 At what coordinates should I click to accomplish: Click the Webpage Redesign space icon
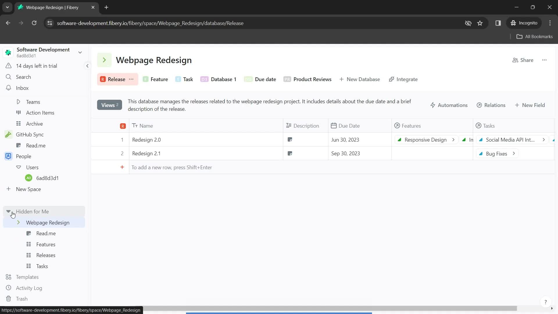(x=104, y=60)
